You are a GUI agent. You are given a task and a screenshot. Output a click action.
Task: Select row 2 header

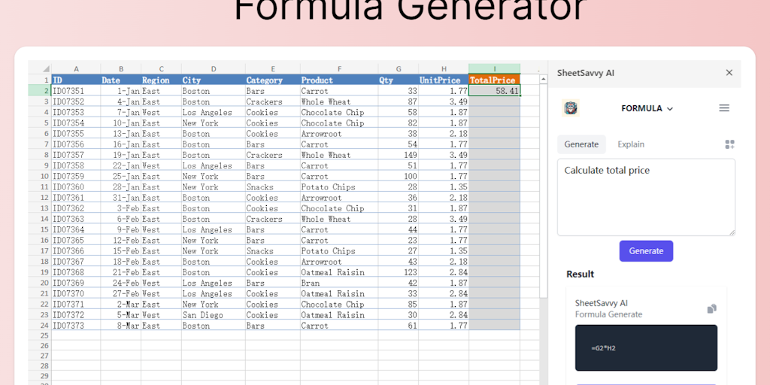(x=41, y=91)
